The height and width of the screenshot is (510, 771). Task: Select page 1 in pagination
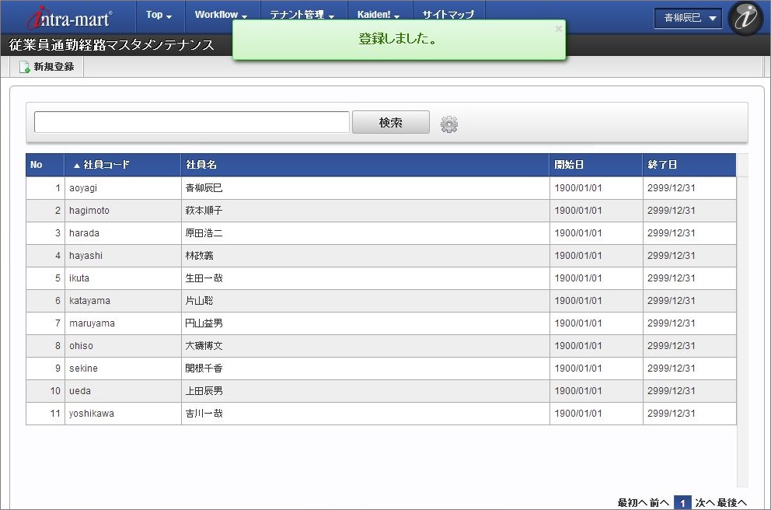point(682,503)
